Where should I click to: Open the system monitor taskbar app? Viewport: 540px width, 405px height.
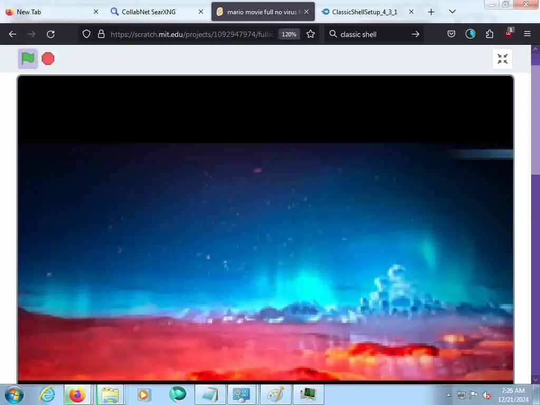[x=308, y=394]
